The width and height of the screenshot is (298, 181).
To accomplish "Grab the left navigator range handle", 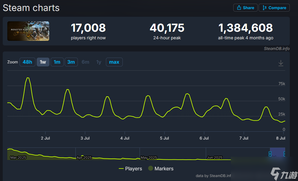I will coord(270,154).
